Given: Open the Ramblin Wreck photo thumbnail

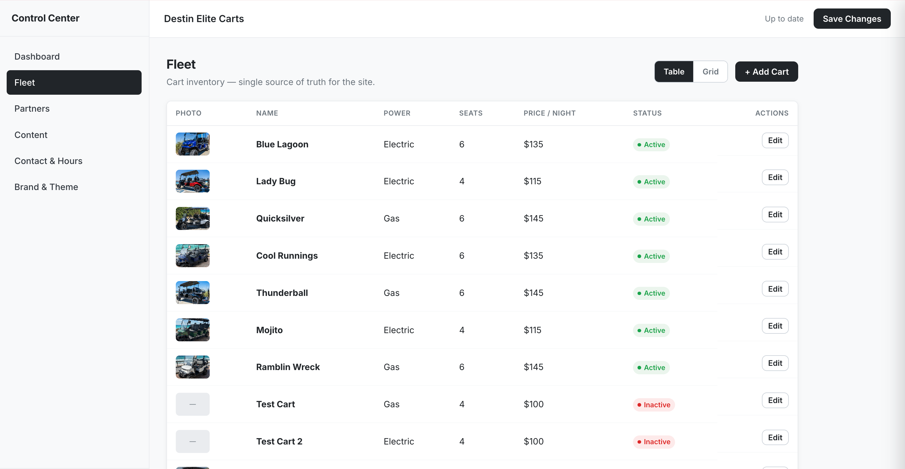Looking at the screenshot, I should 192,367.
